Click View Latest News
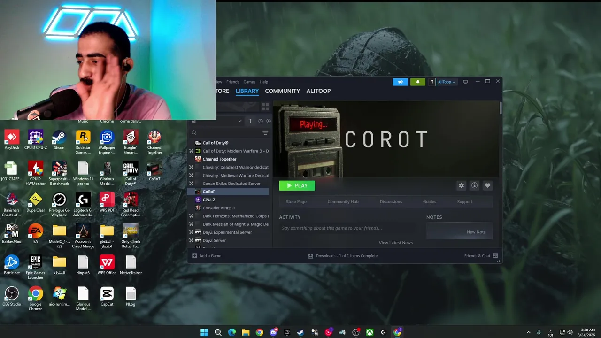 [x=395, y=243]
